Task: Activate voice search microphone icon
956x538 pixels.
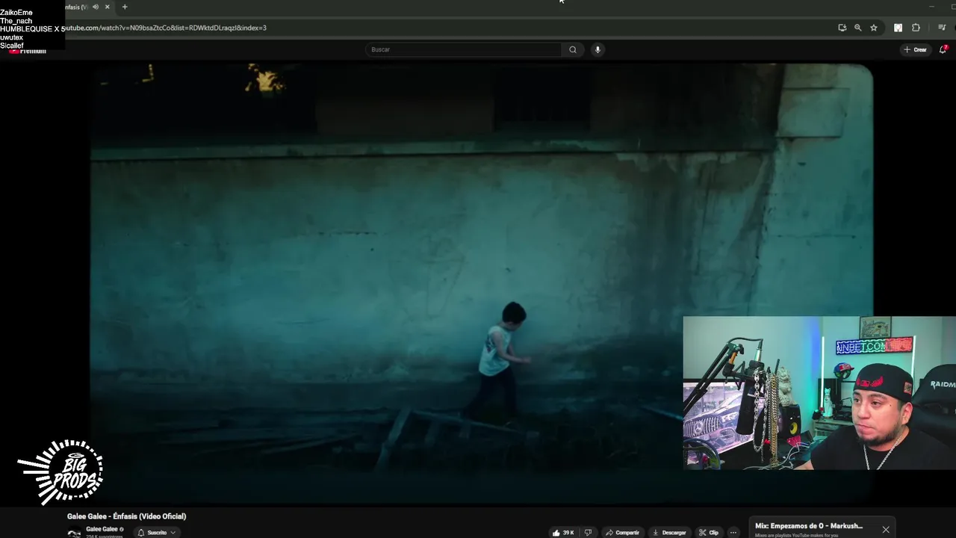Action: [x=597, y=49]
